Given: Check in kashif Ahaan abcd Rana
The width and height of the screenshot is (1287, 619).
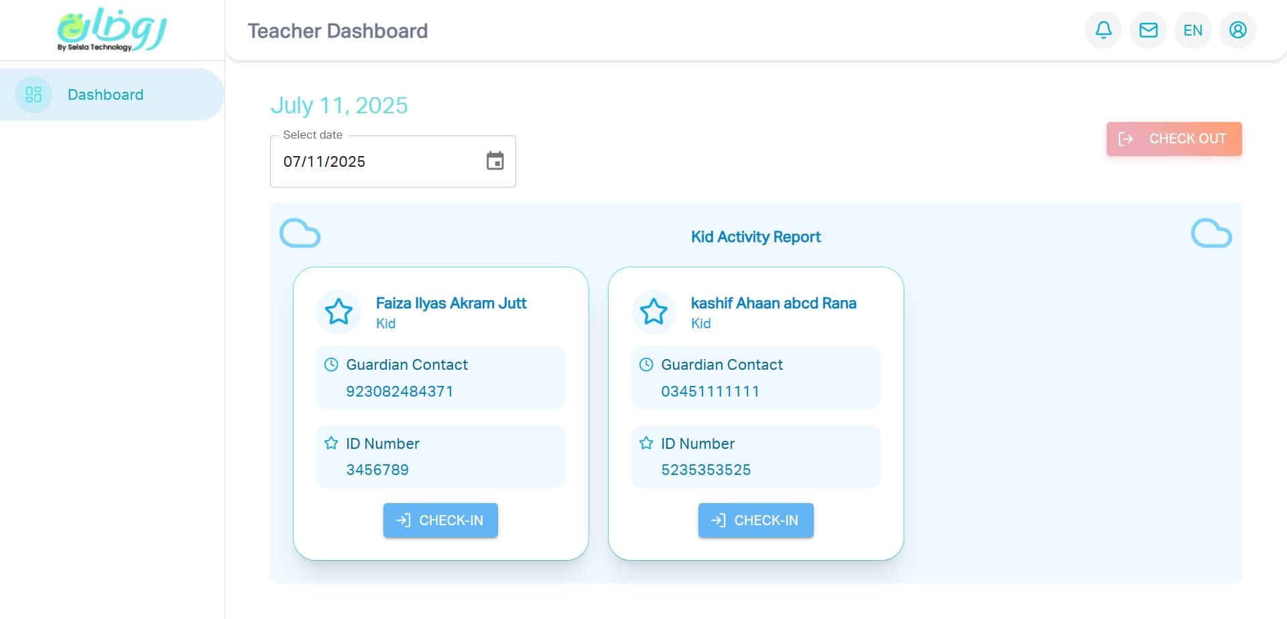Looking at the screenshot, I should coord(755,520).
